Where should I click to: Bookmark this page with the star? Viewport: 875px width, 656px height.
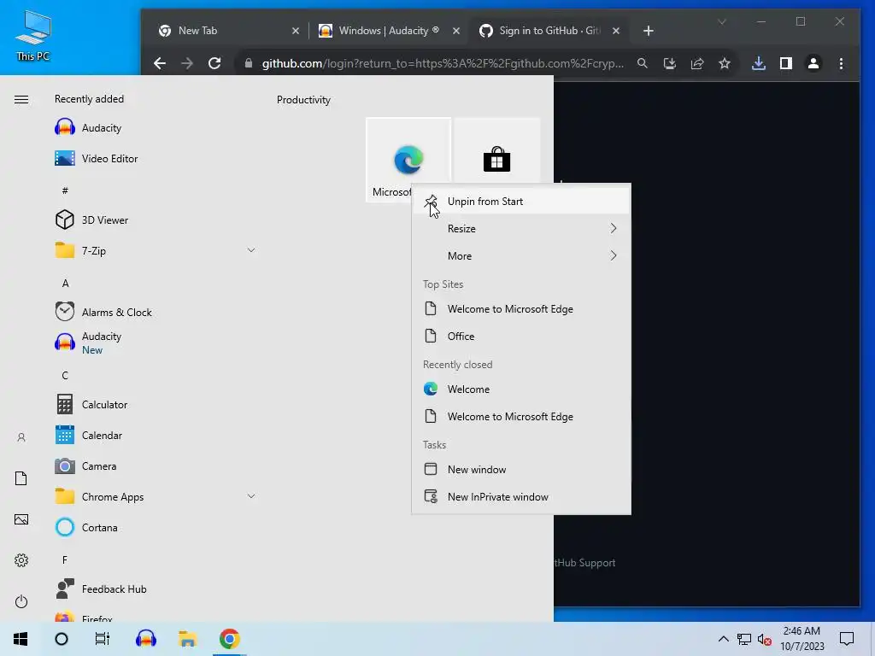[725, 63]
